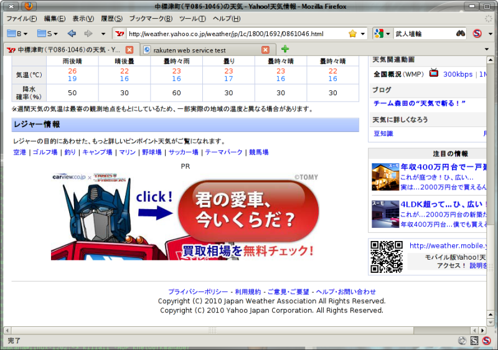Open the 豆知識 link
The image size is (498, 350).
point(383,133)
